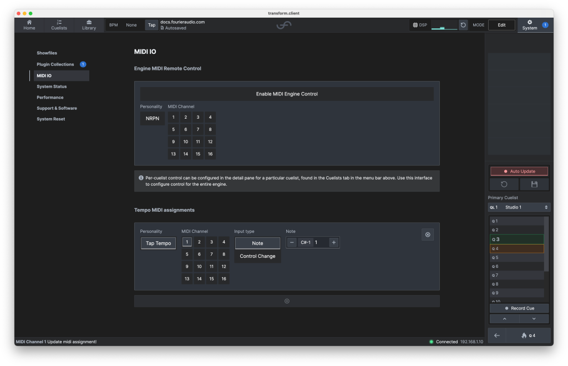This screenshot has width=568, height=366.
Task: Click the cue list scrollbar
Action: point(546,244)
